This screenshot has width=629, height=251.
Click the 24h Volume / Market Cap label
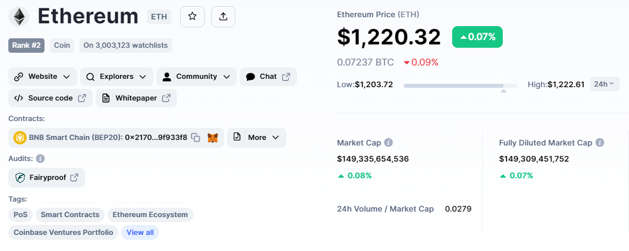coord(385,209)
